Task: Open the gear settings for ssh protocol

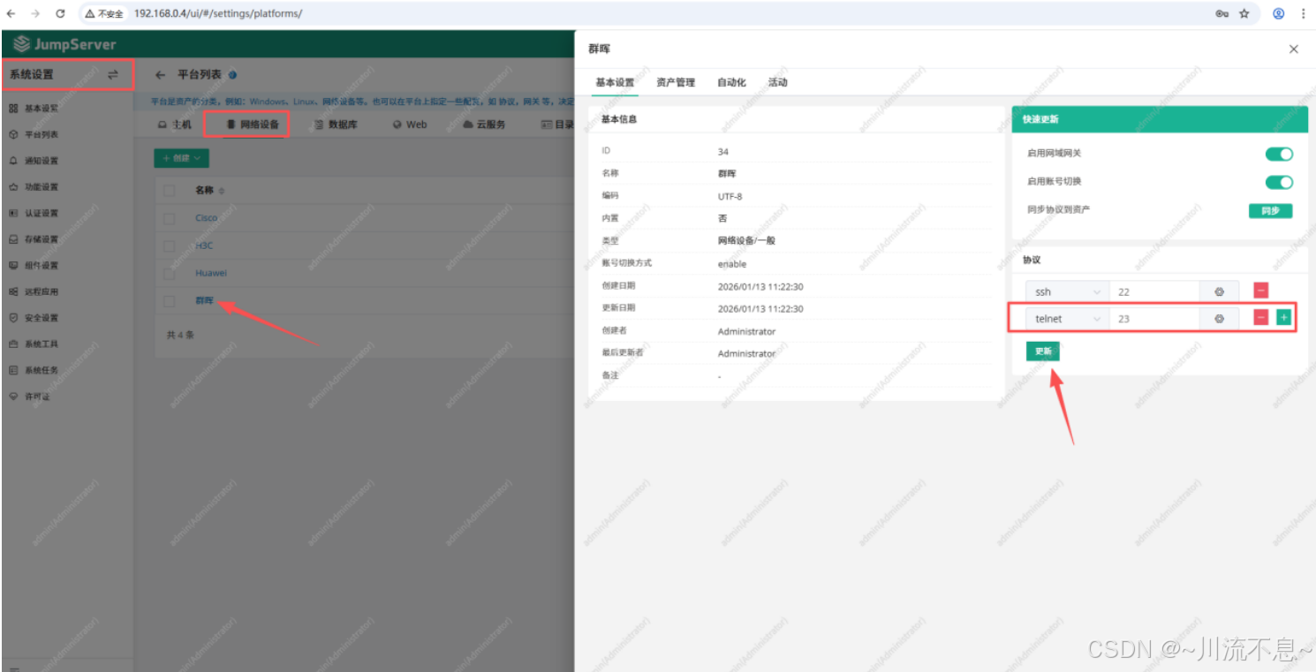Action: [x=1219, y=291]
